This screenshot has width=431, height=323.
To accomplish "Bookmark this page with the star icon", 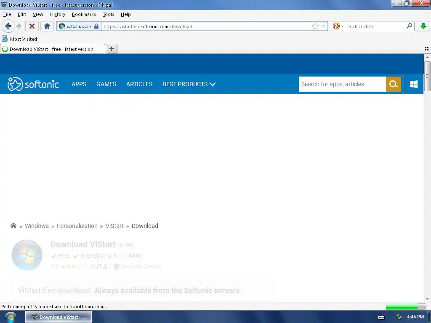I will 315,26.
